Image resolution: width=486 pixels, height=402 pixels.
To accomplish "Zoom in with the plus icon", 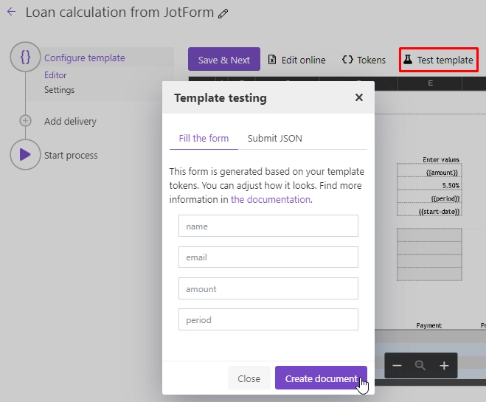I will (444, 366).
